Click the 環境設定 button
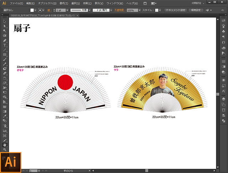Viewport: 228px width, 173px height. point(196,10)
